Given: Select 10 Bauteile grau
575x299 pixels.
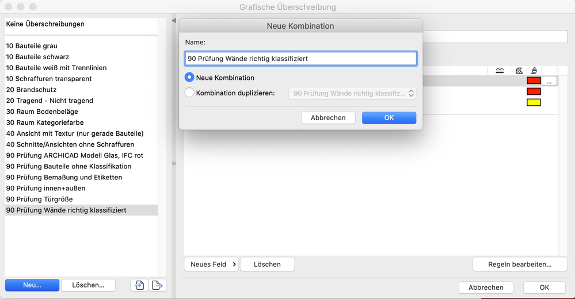Looking at the screenshot, I should click(x=81, y=46).
